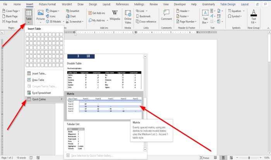Open the Table dropdown button
The image size is (271, 160).
(x=29, y=17)
